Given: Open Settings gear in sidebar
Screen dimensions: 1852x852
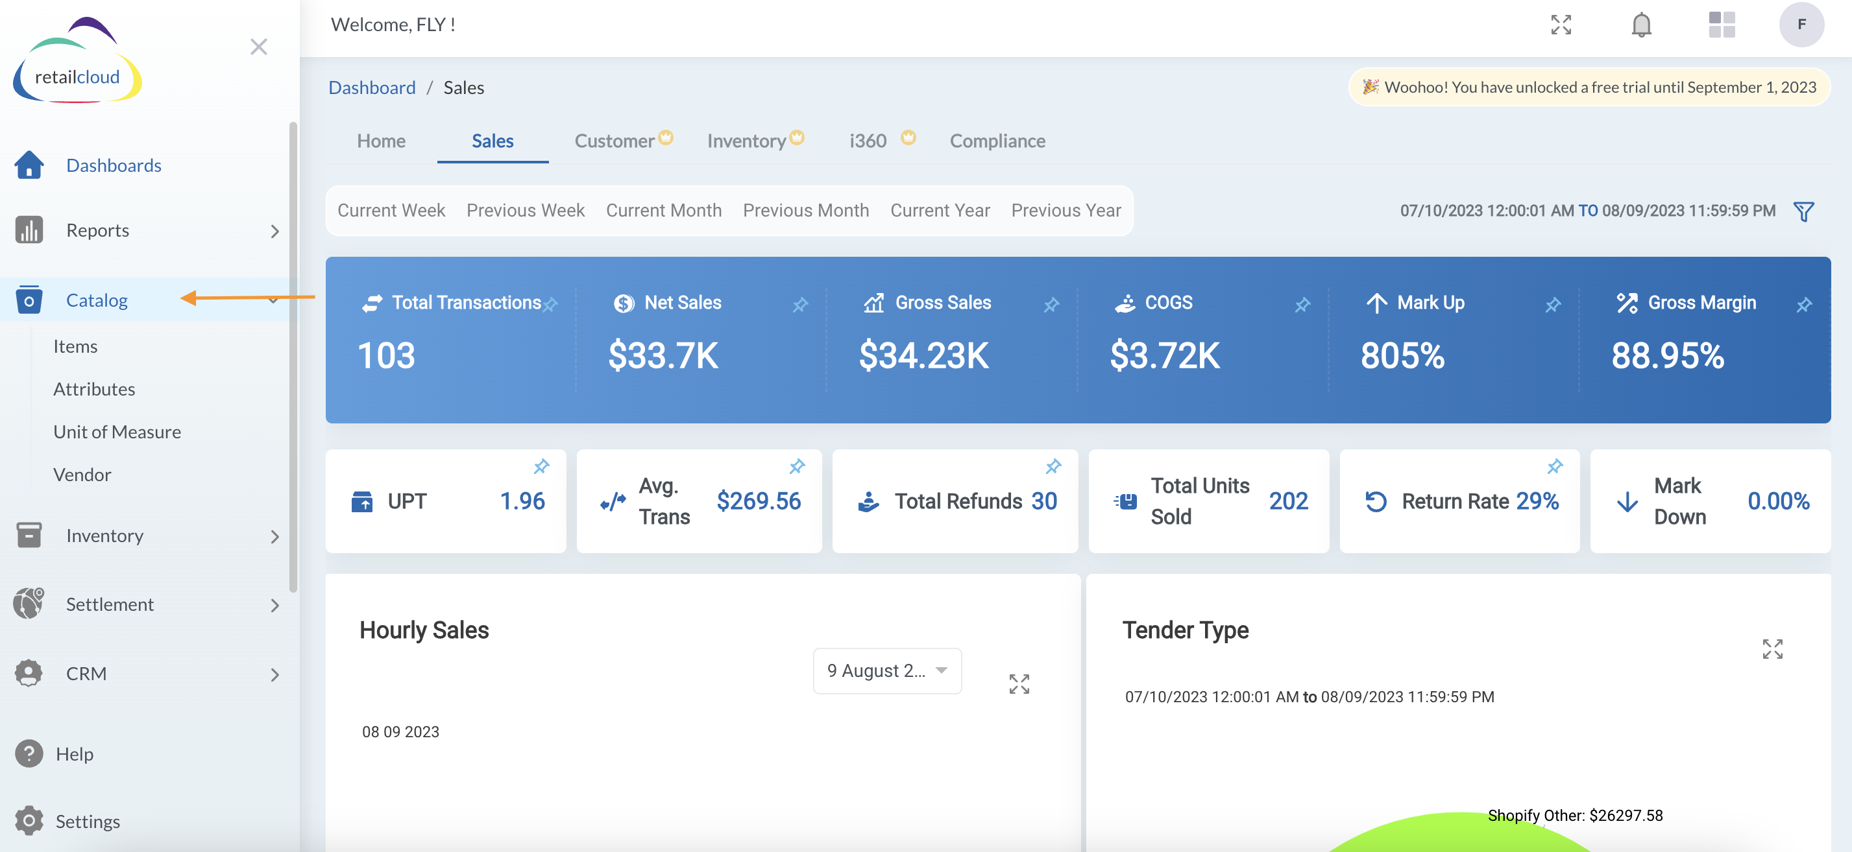Looking at the screenshot, I should click(x=29, y=820).
